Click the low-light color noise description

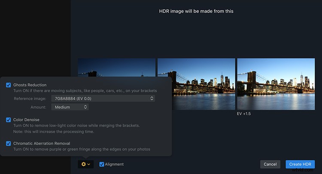(76, 126)
